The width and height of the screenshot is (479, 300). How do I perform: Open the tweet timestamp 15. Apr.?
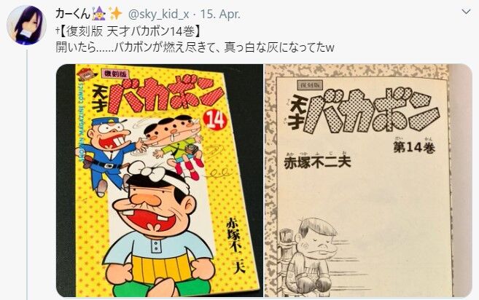[220, 15]
